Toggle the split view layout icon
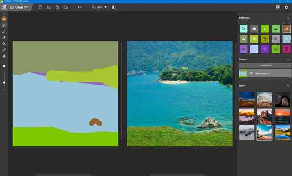Image resolution: width=292 pixels, height=176 pixels. tap(114, 8)
